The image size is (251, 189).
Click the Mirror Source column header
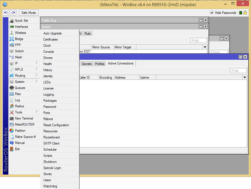click(103, 47)
